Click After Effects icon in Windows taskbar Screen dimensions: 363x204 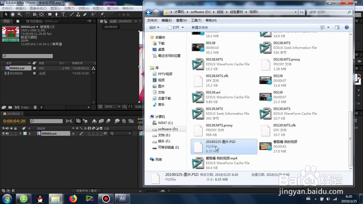122,199
